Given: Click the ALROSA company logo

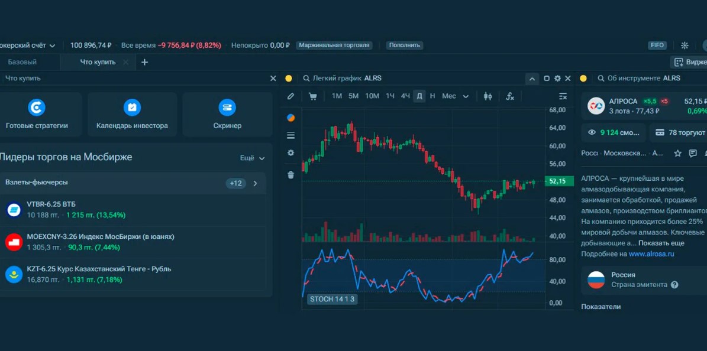Looking at the screenshot, I should 596,105.
